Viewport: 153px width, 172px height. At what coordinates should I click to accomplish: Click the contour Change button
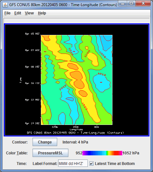coord(45,142)
